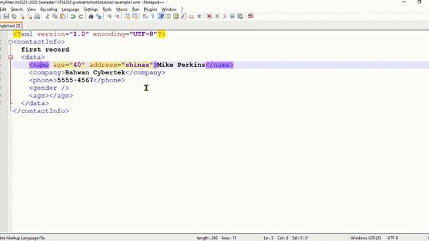Open the Window menu
Viewport: 429px width, 241px height.
169,9
